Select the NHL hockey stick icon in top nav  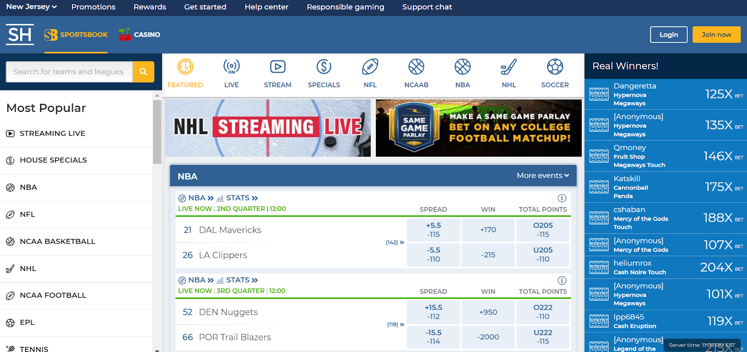coord(509,67)
